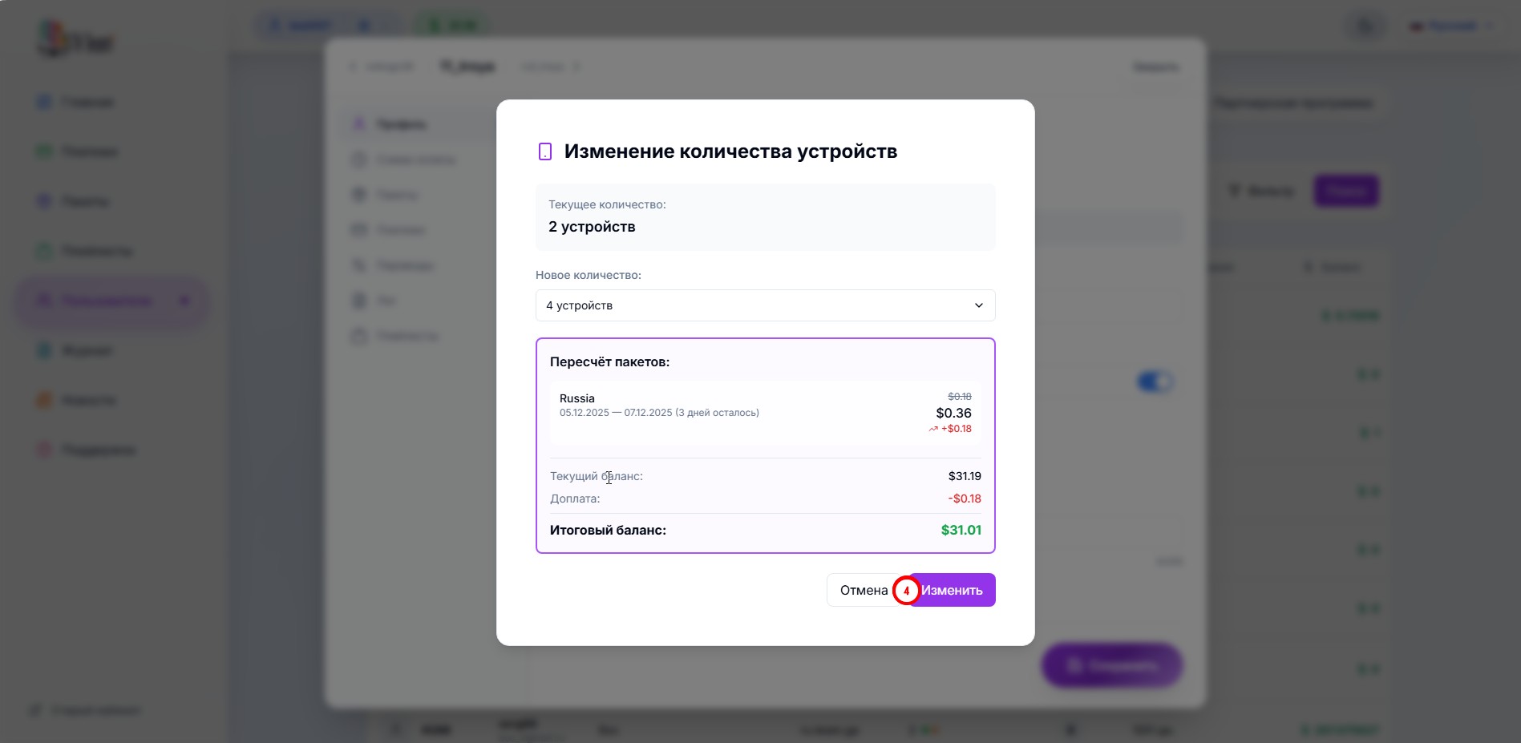The width and height of the screenshot is (1521, 743).
Task: Click the red trend arrow icon near +$0.18
Action: pyautogui.click(x=933, y=430)
